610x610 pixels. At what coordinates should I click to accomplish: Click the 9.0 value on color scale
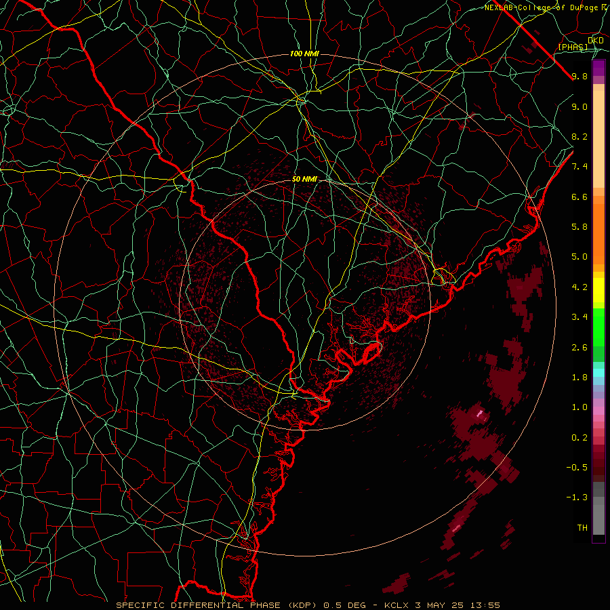pyautogui.click(x=579, y=106)
